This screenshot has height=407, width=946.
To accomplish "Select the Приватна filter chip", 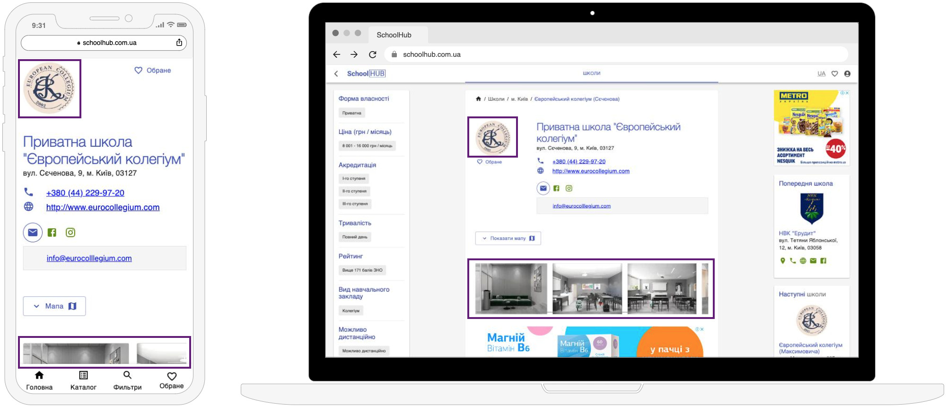I will tap(351, 113).
